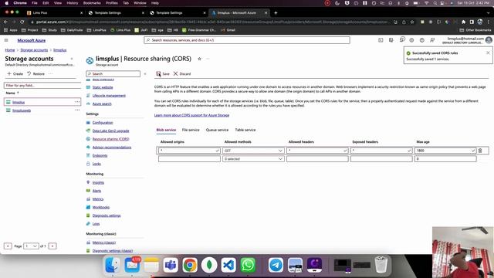The image size is (494, 278).
Task: Go to Storage accounts breadcrumb link
Action: pos(34,50)
